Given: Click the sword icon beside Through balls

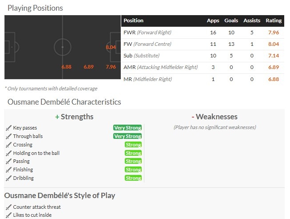Looking at the screenshot, I should coord(8,136).
